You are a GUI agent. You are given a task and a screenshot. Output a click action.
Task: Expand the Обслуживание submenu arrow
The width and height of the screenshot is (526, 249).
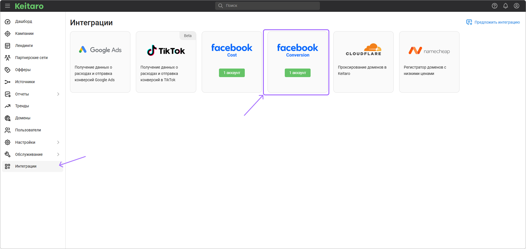tap(58, 154)
